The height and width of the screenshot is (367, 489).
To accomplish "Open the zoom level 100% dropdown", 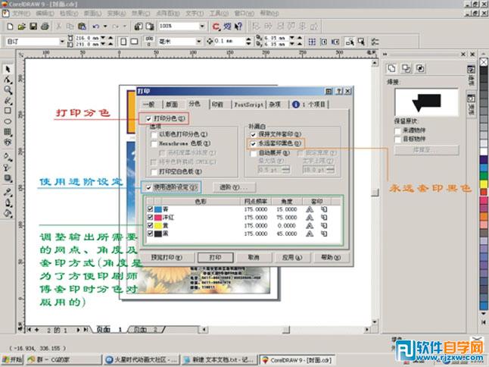I will click(202, 27).
